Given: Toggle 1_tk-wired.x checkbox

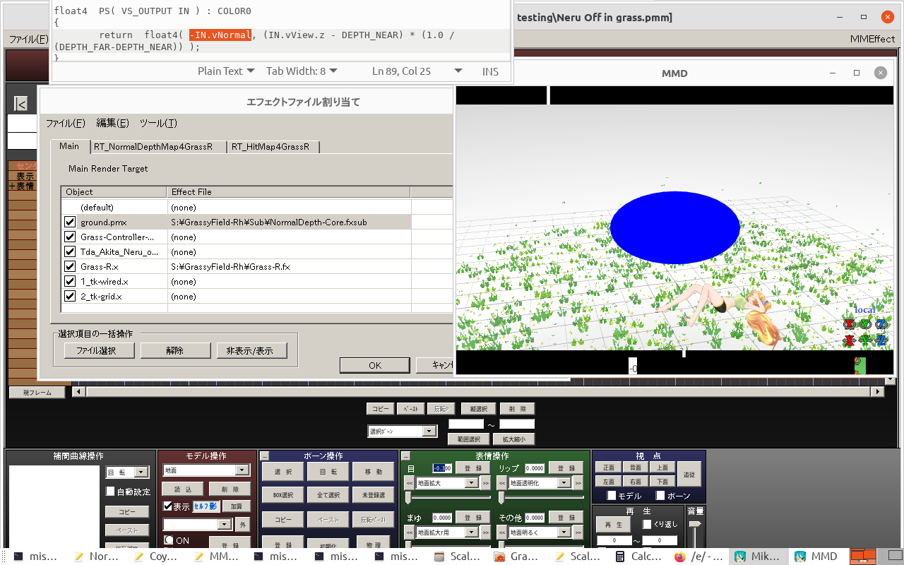Looking at the screenshot, I should (70, 281).
